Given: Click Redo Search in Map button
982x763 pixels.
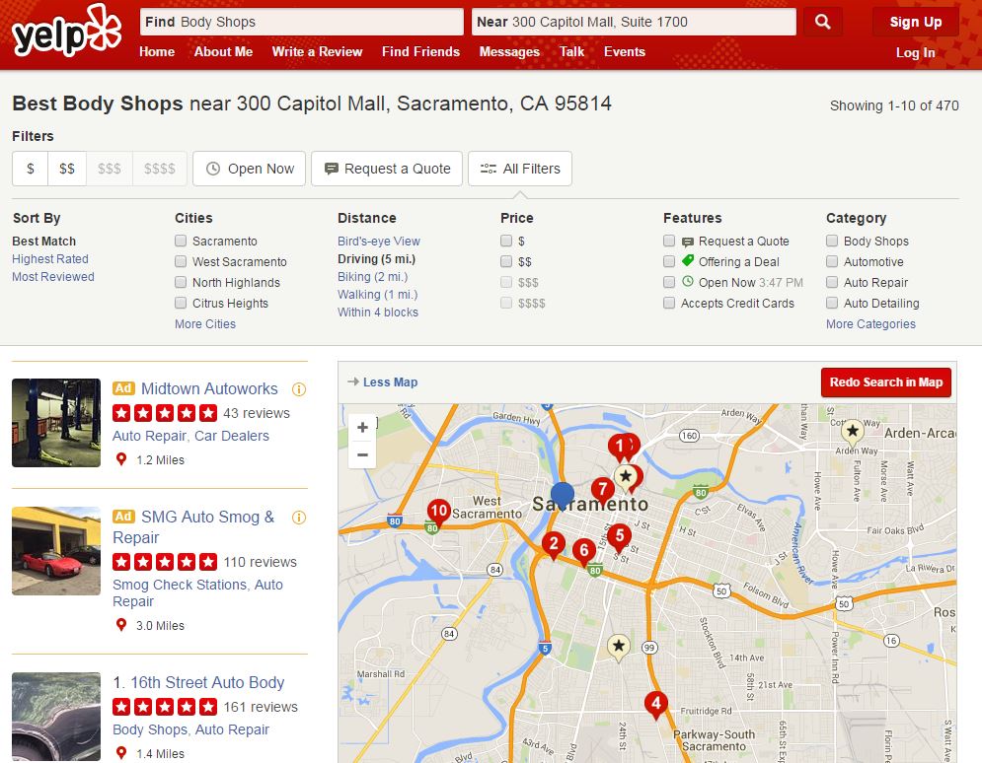Looking at the screenshot, I should coord(886,382).
